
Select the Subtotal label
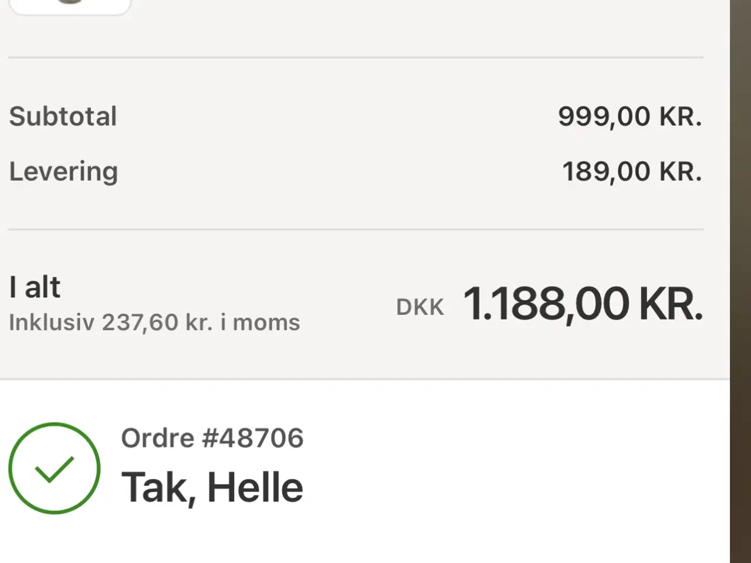pyautogui.click(x=63, y=116)
